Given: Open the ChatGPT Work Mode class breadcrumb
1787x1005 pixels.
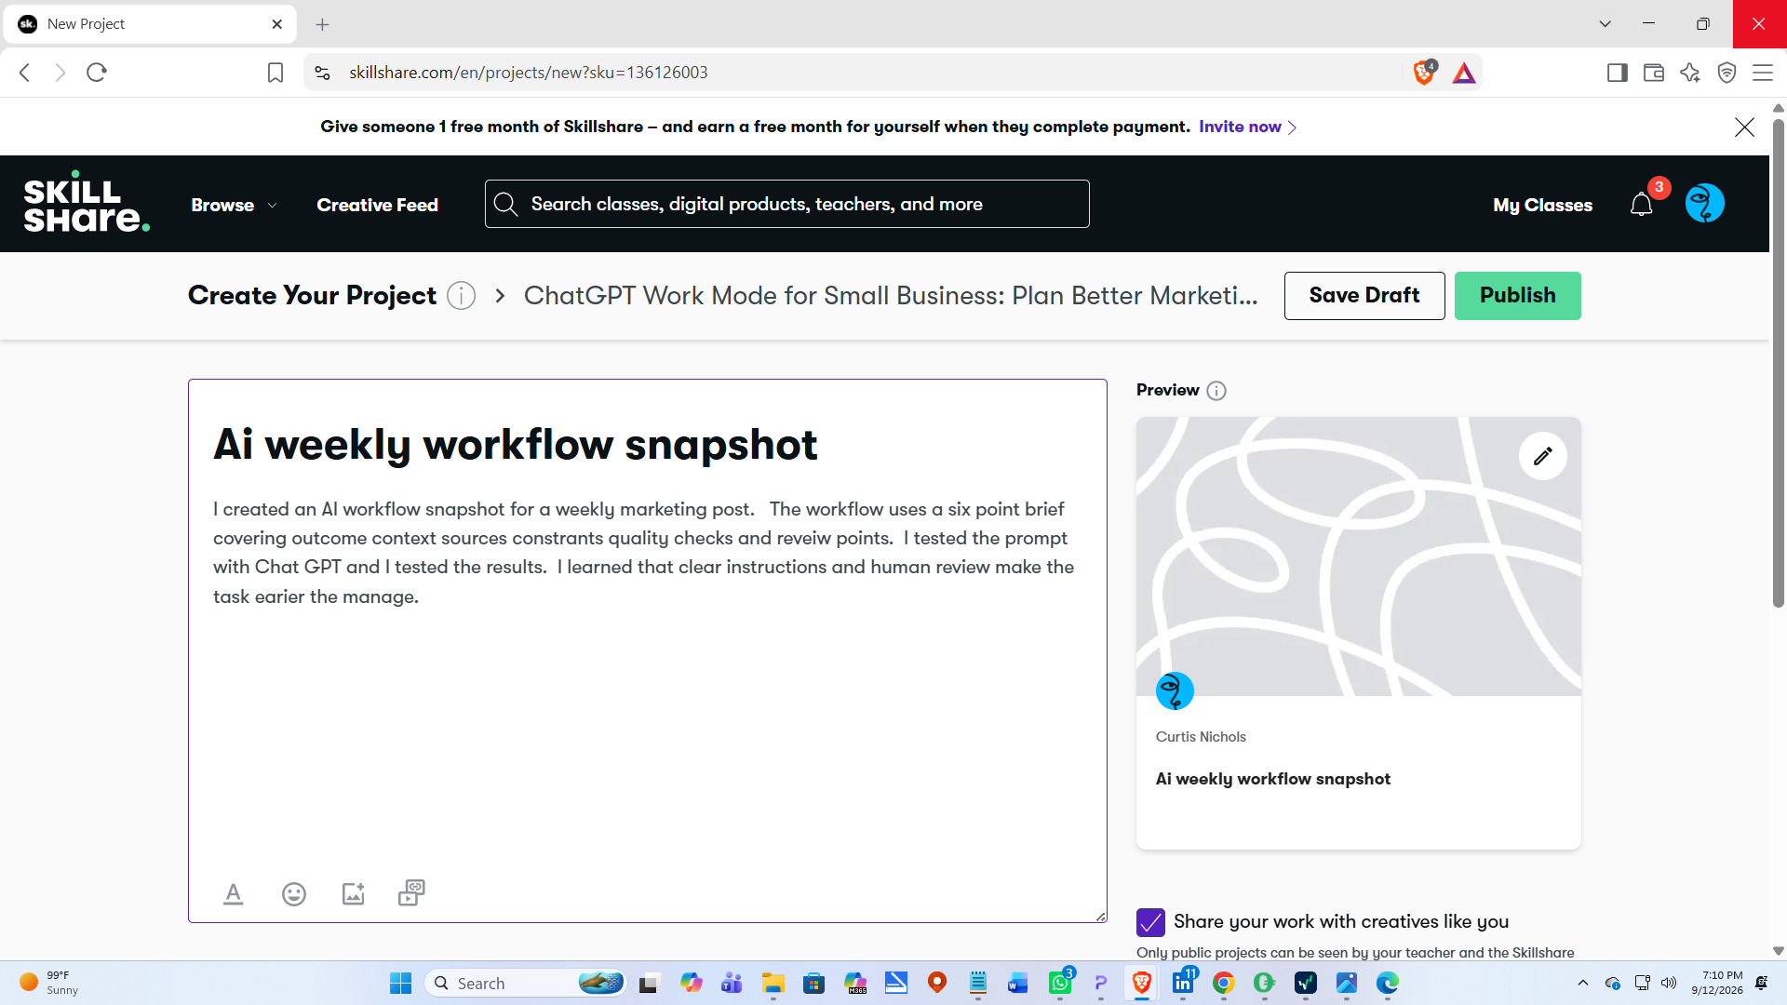Looking at the screenshot, I should (x=891, y=296).
